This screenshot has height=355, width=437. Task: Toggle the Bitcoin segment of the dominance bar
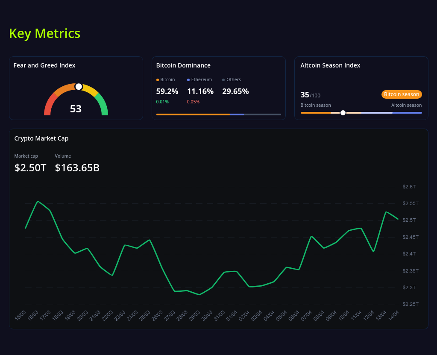192,114
